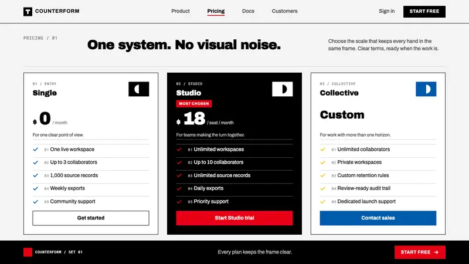The height and width of the screenshot is (264, 469).
Task: Click the Review-ready audit trail feature text
Action: 363,188
